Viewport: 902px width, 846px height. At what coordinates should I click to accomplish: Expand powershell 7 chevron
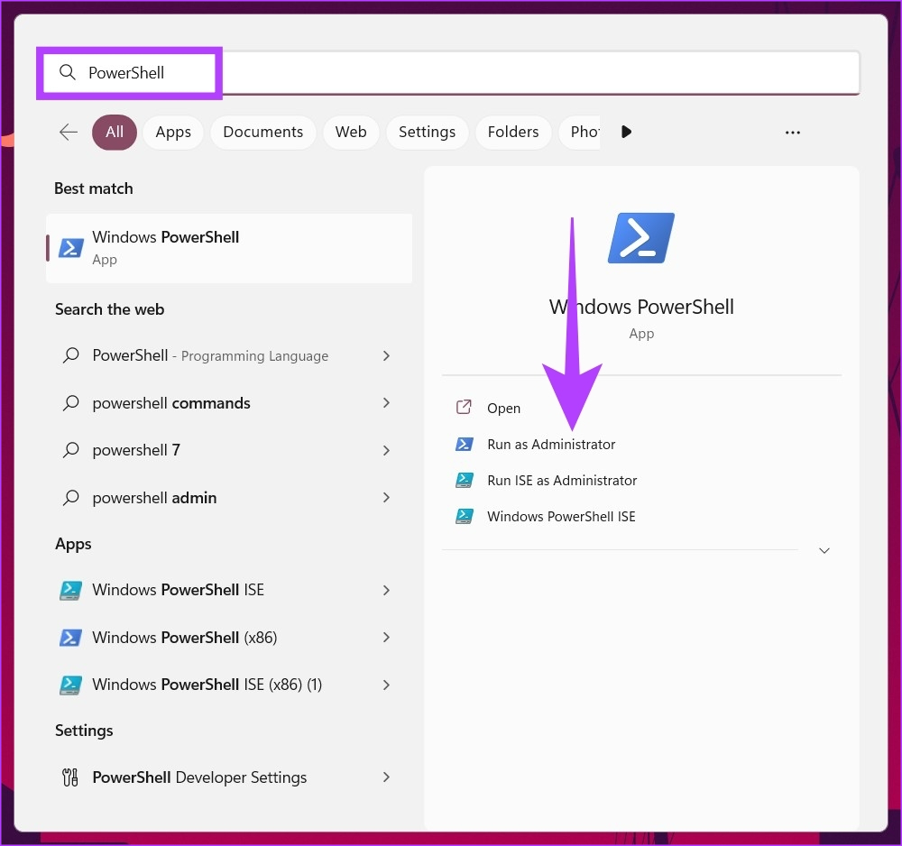pyautogui.click(x=387, y=450)
